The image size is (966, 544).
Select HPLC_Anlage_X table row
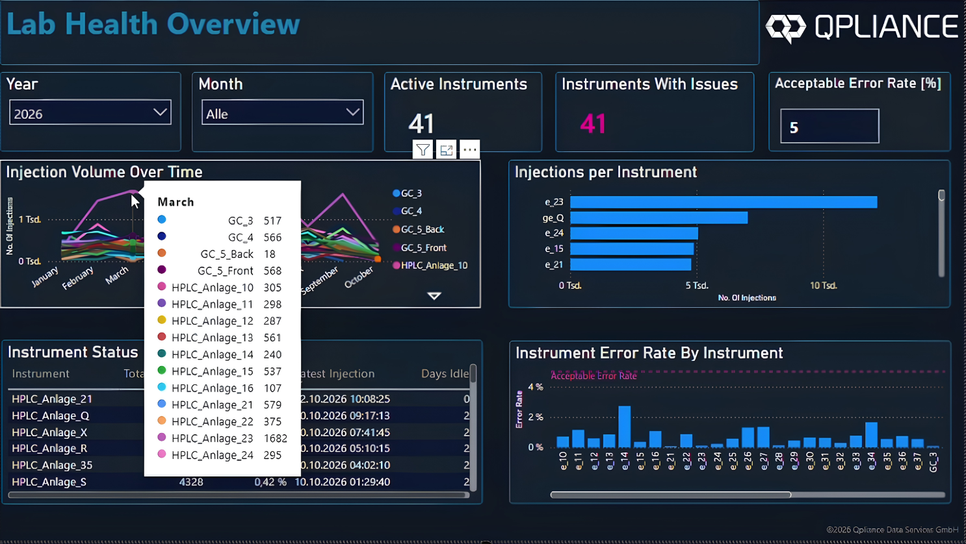[239, 432]
